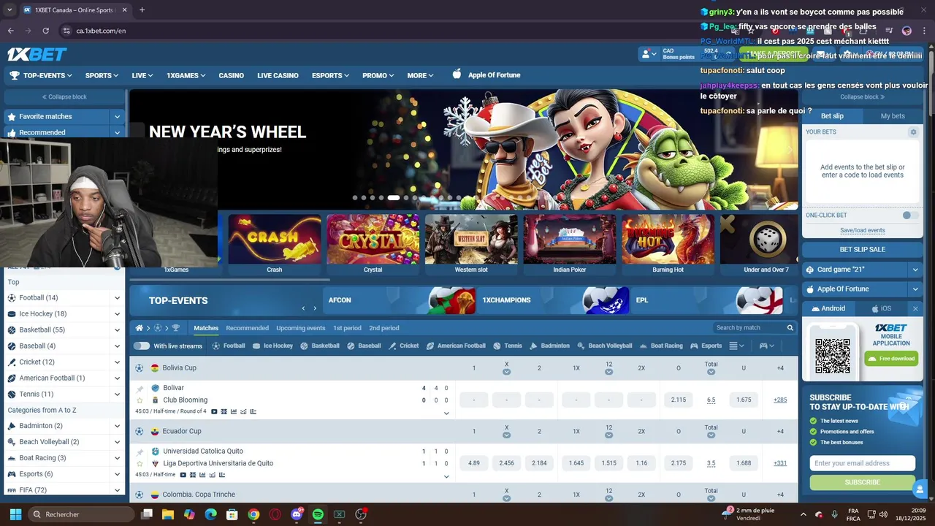Screen dimensions: 935x526
Task: Click the Free download button
Action: tap(891, 359)
